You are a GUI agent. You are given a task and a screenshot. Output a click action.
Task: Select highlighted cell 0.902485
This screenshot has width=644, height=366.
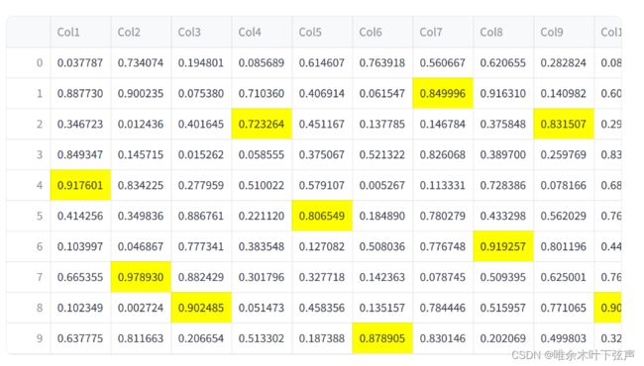click(201, 308)
